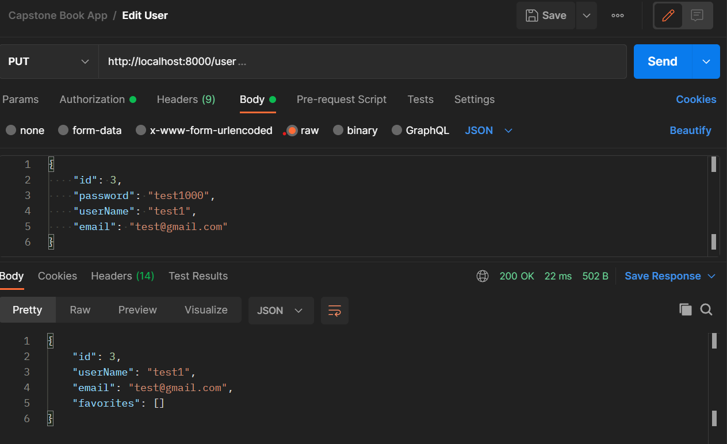Open the comments speech bubble icon
727x444 pixels.
(697, 16)
